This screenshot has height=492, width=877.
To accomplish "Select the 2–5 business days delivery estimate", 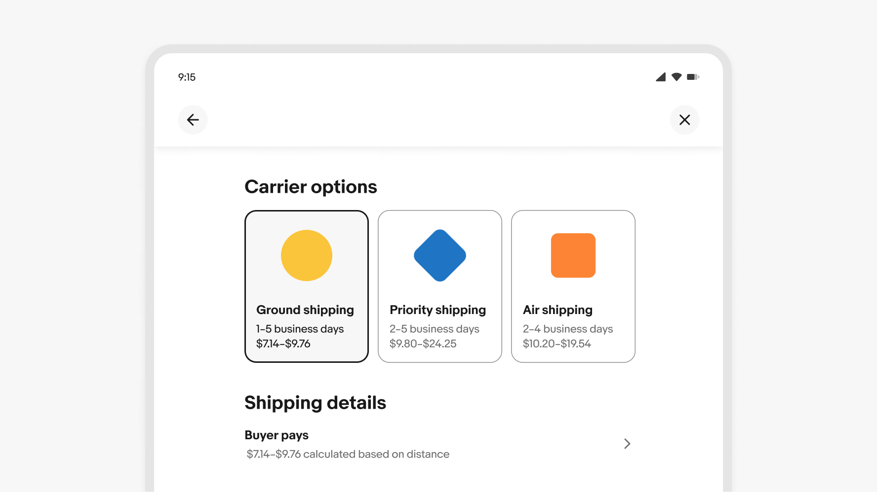I will click(x=435, y=329).
